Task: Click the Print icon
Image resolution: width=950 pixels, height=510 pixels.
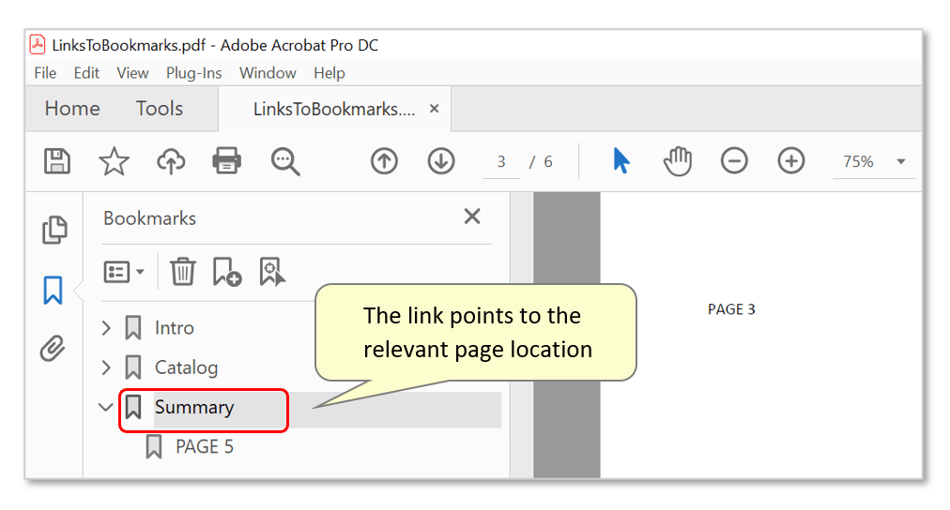Action: (227, 161)
